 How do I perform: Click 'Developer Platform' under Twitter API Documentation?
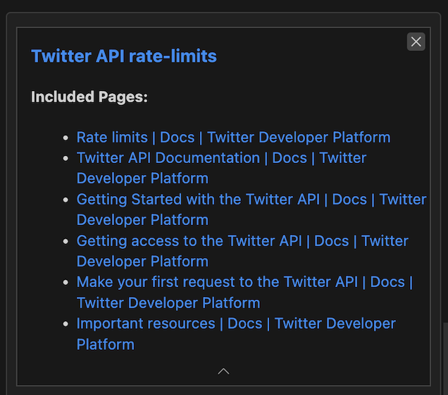pos(142,178)
